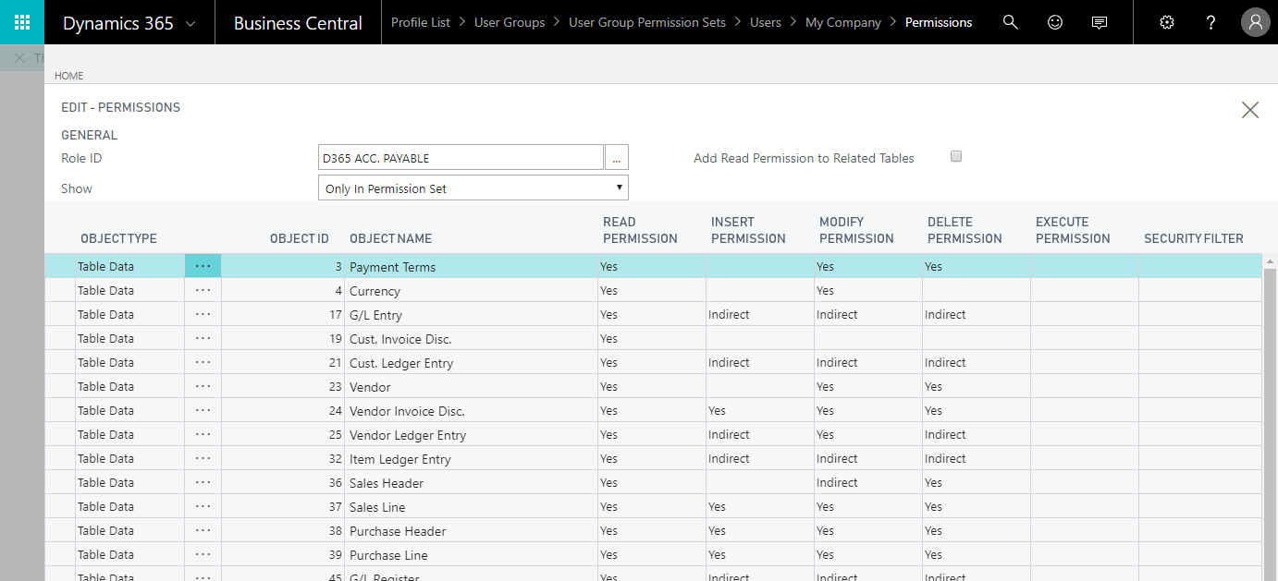Click the question mark help icon

tap(1211, 22)
